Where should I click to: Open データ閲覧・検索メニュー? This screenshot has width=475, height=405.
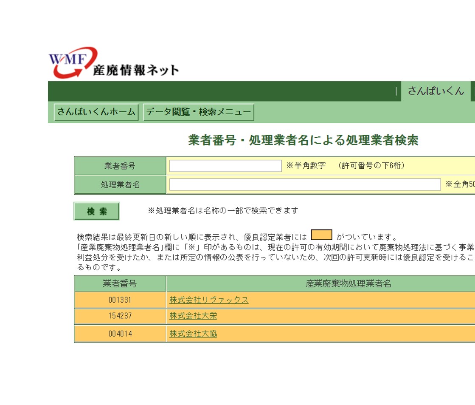(x=198, y=112)
